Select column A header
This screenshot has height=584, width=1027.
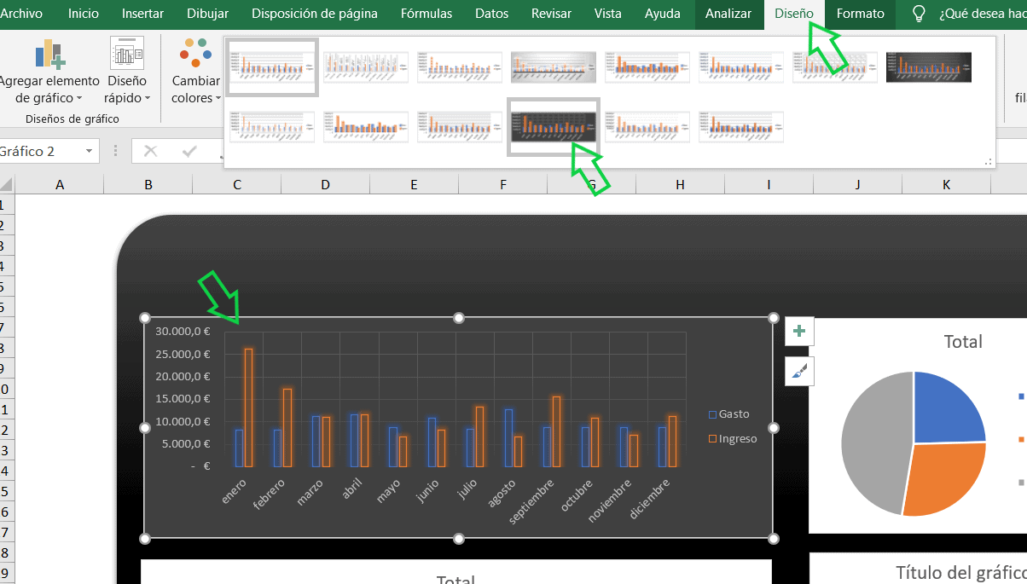60,184
